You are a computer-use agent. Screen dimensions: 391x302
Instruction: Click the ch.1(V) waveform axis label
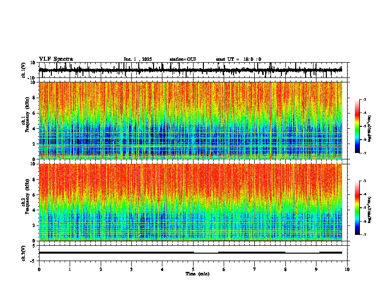[24, 70]
